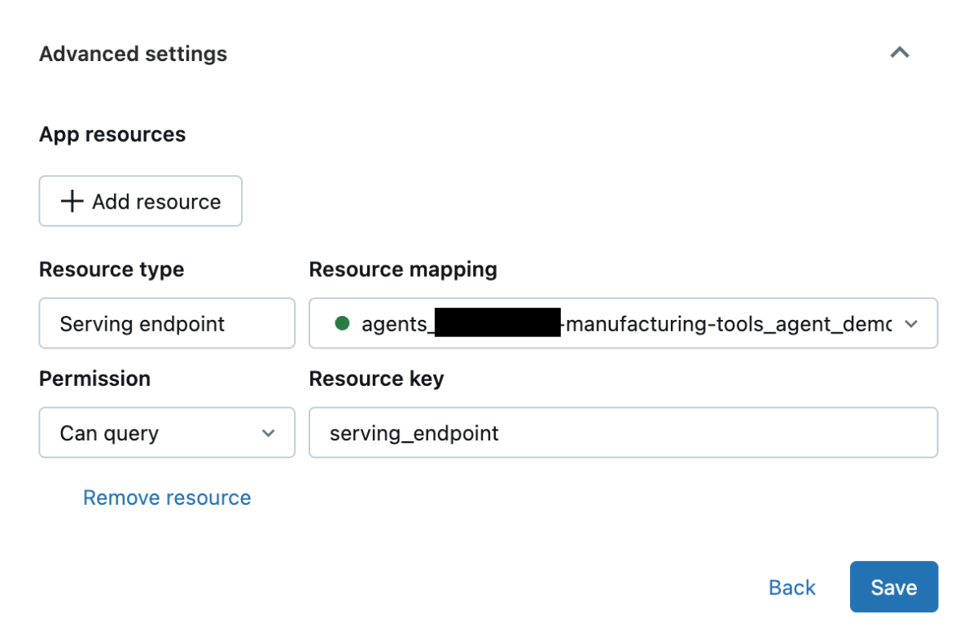Click the App resources section label
This screenshot has height=635, width=977.
112,134
